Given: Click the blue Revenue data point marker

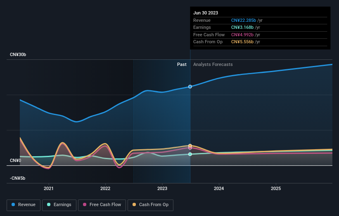Looking at the screenshot, I should (x=190, y=87).
